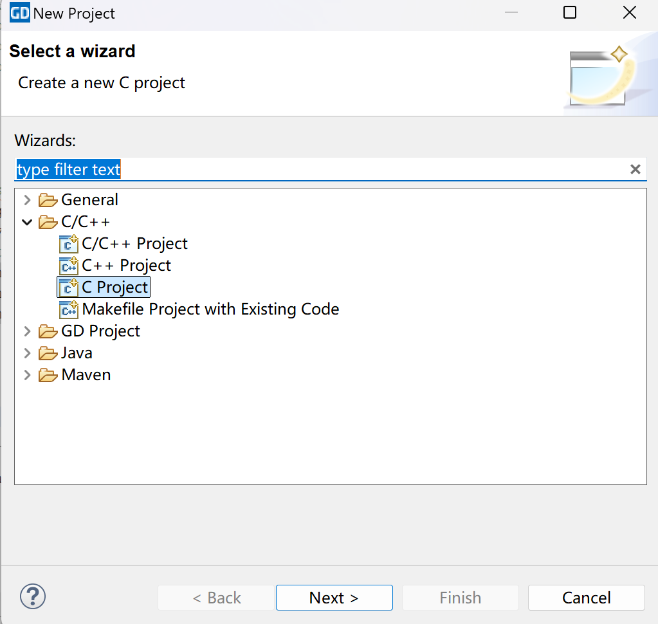Expand the Maven category arrow
658x624 pixels.
[27, 375]
